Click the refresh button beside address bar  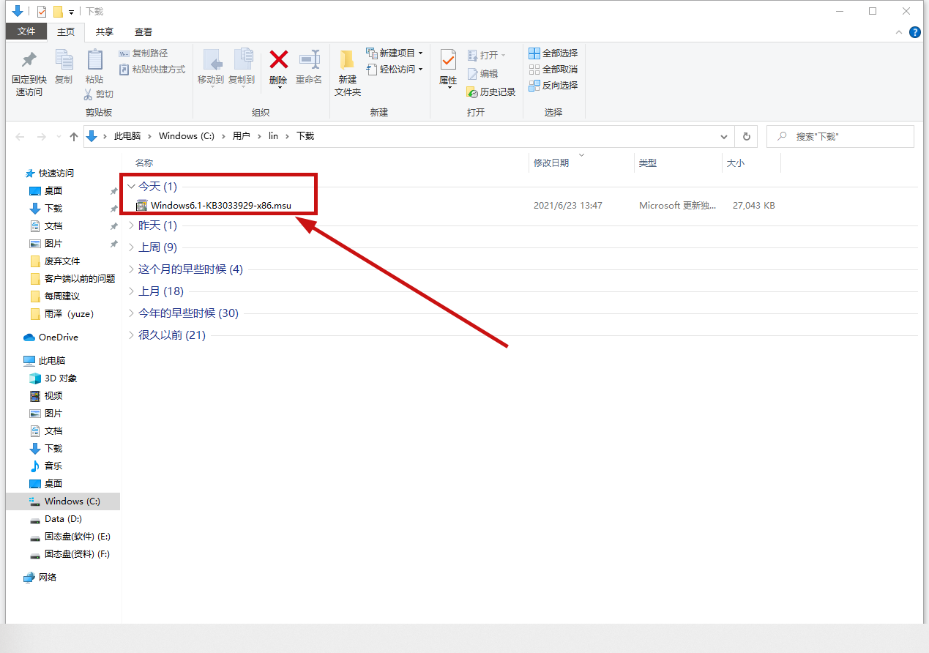coord(746,136)
